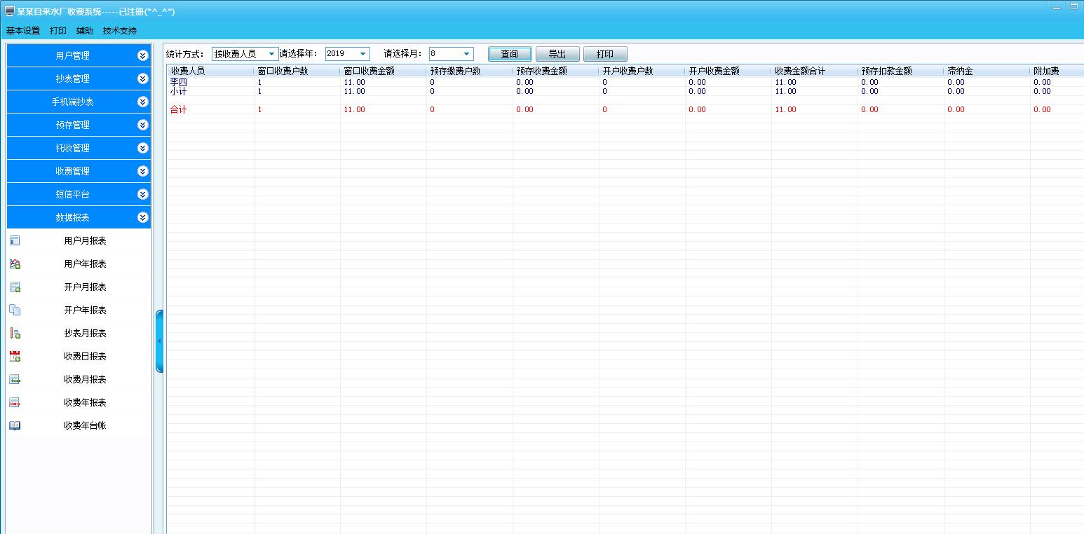The height and width of the screenshot is (534, 1084).
Task: Click the app icon in title bar
Action: pyautogui.click(x=10, y=11)
